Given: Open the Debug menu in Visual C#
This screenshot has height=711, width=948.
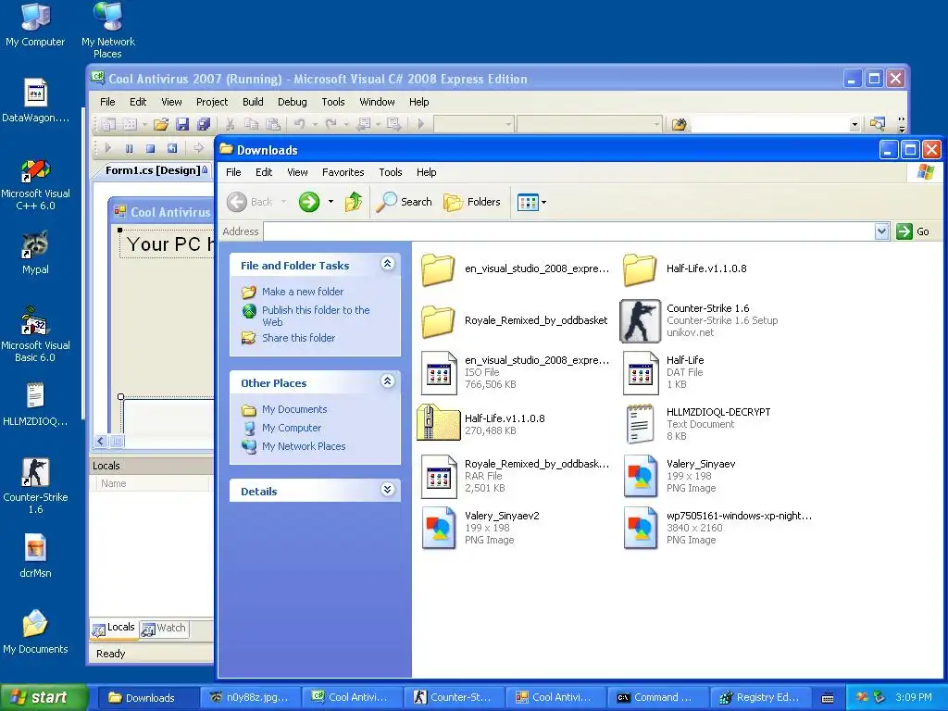Looking at the screenshot, I should coord(292,102).
